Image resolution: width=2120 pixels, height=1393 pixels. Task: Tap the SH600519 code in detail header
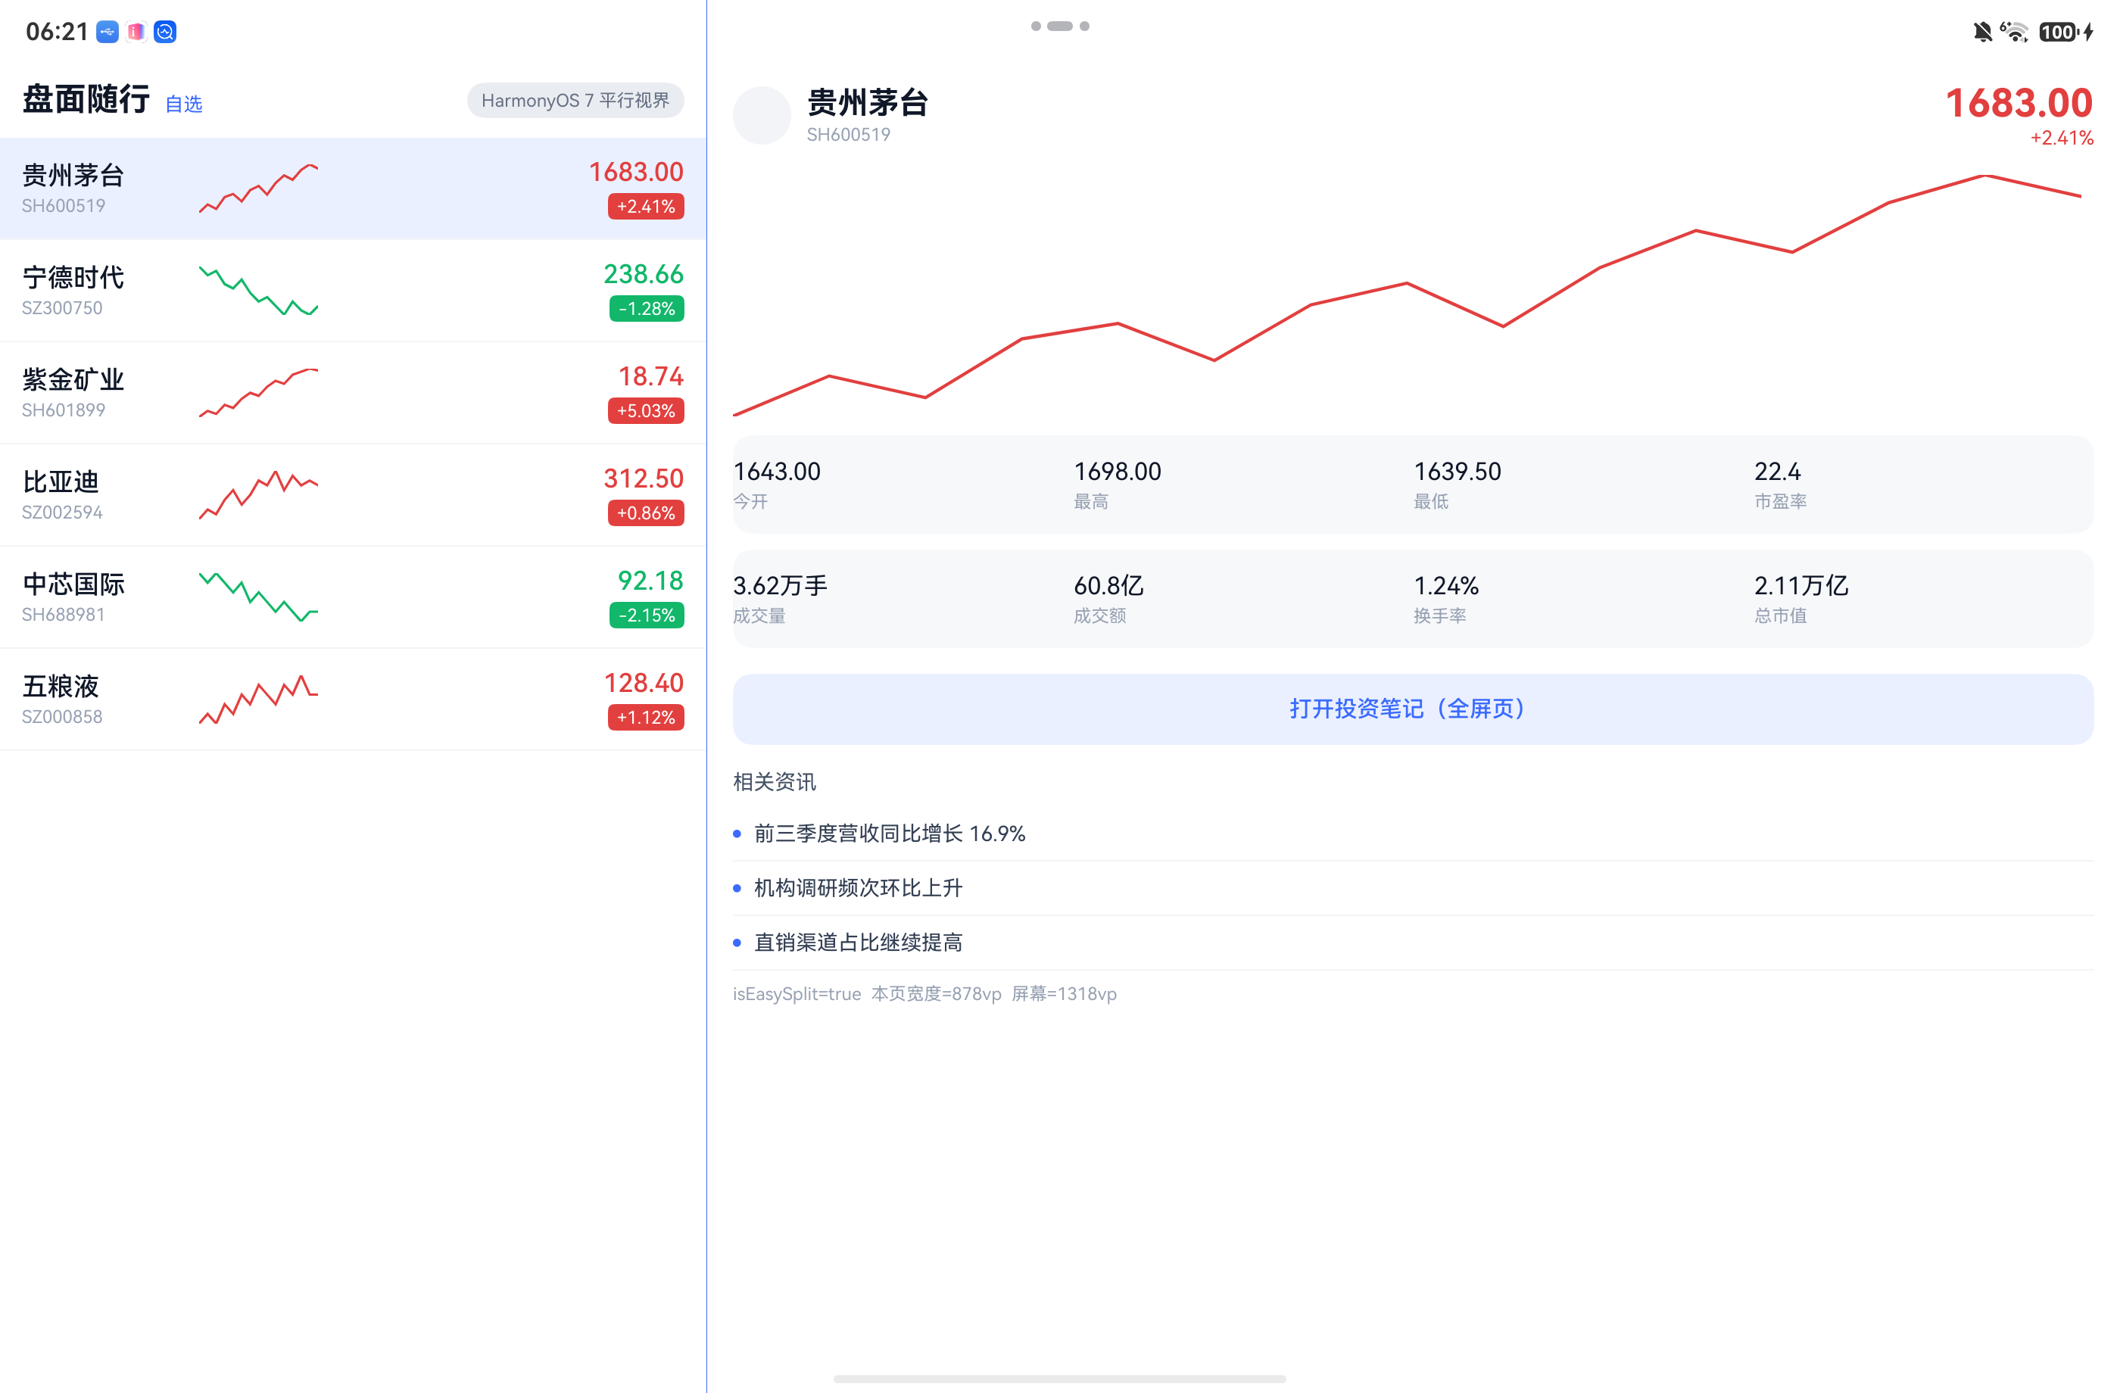click(848, 135)
